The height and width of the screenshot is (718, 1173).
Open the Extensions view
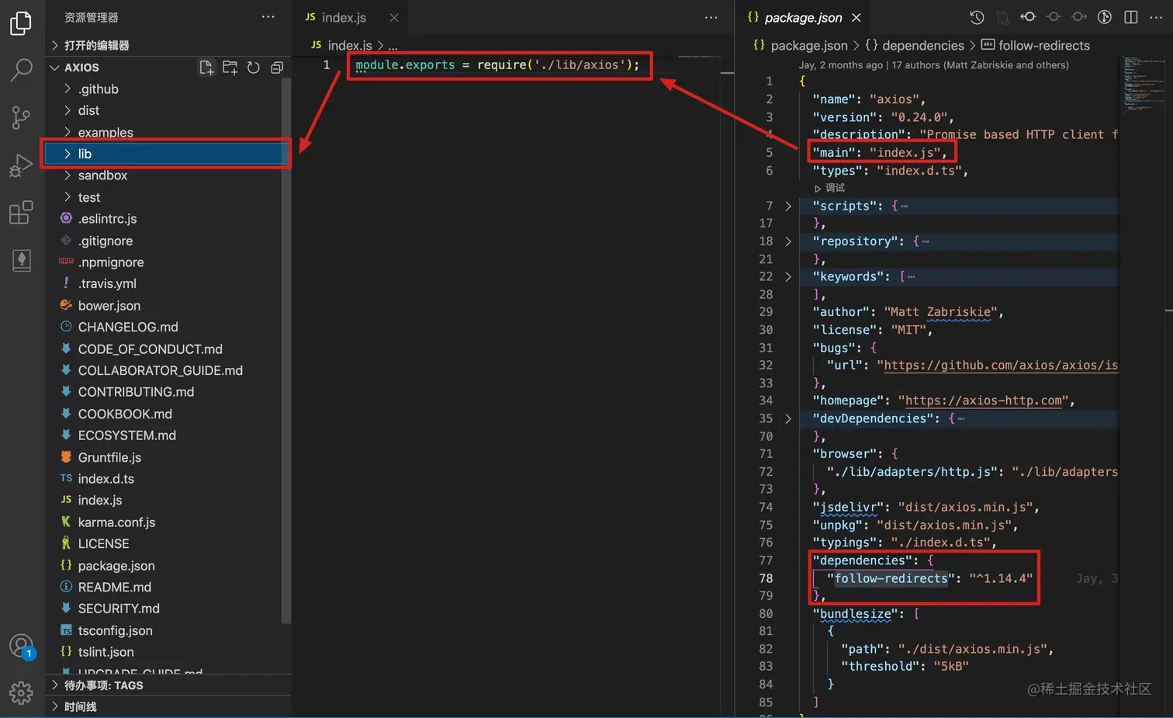pyautogui.click(x=21, y=212)
